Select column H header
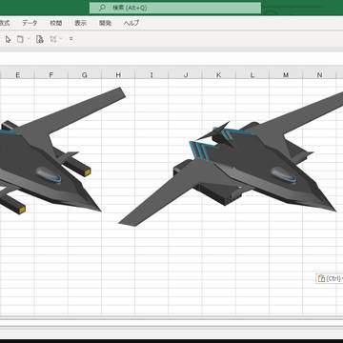 [x=118, y=75]
